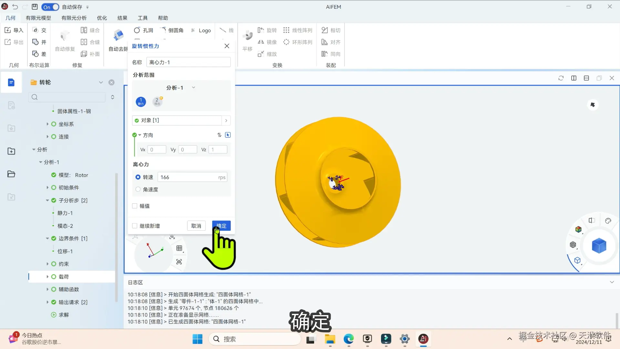
Task: Click the 导入 import icon
Action: click(x=8, y=30)
